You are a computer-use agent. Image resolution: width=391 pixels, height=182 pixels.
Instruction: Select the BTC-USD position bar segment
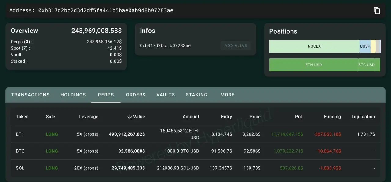[366, 65]
